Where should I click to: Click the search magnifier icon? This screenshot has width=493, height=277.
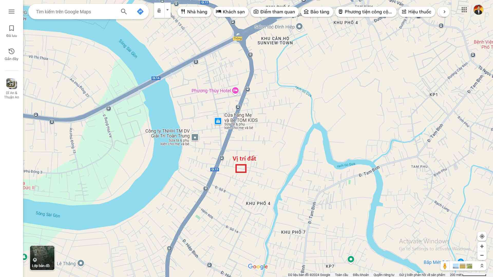124,12
